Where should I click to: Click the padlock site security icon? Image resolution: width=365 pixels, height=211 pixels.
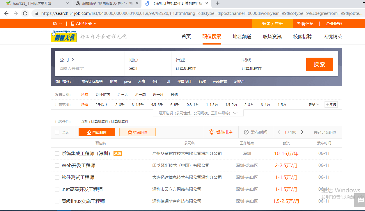click(x=37, y=13)
